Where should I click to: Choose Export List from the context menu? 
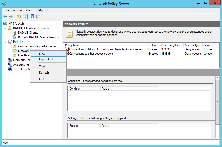(x=46, y=59)
